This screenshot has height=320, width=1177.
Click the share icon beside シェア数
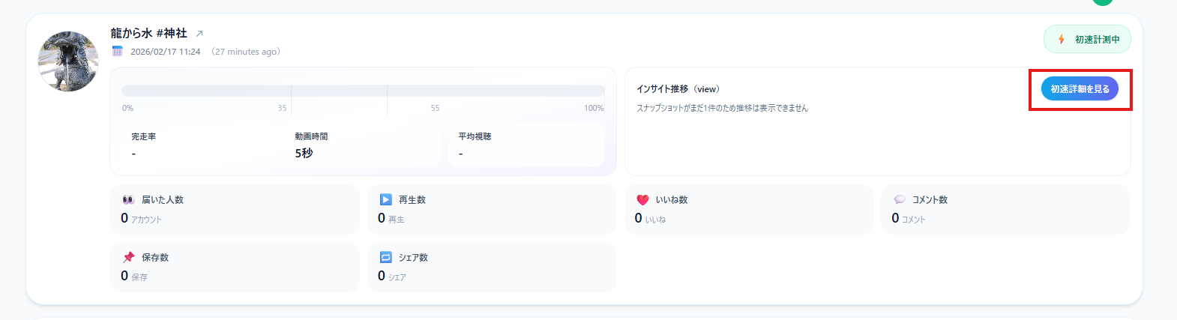click(385, 257)
